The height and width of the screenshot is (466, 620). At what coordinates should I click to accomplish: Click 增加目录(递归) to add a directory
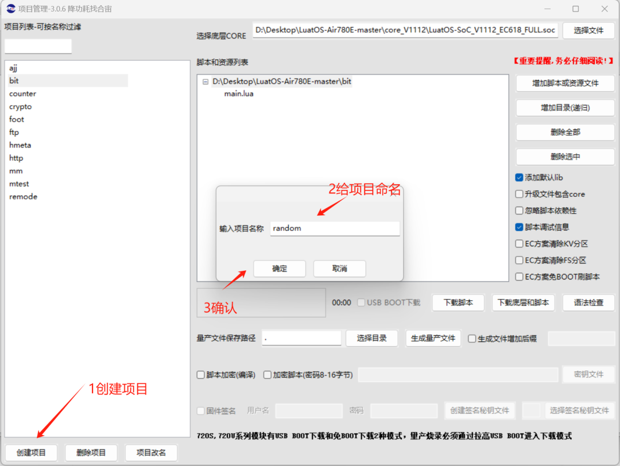[x=564, y=108]
